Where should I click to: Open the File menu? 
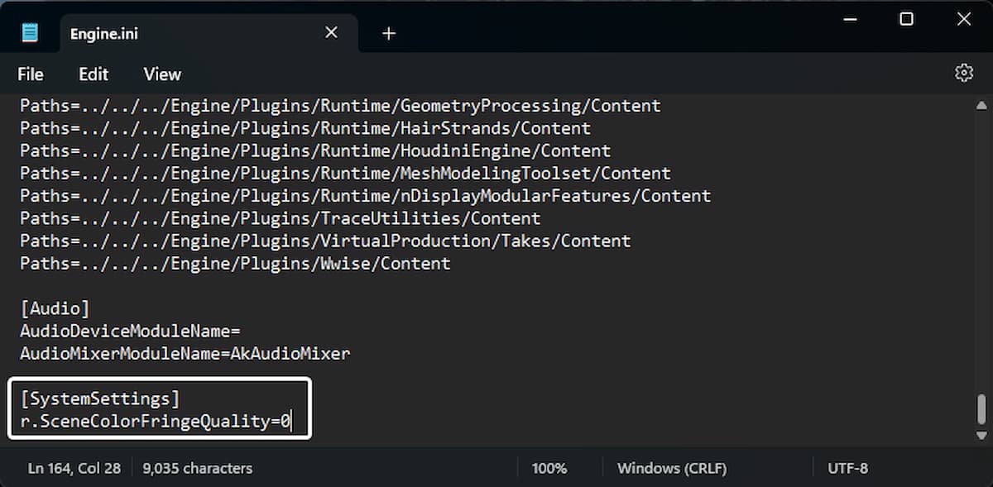point(31,74)
